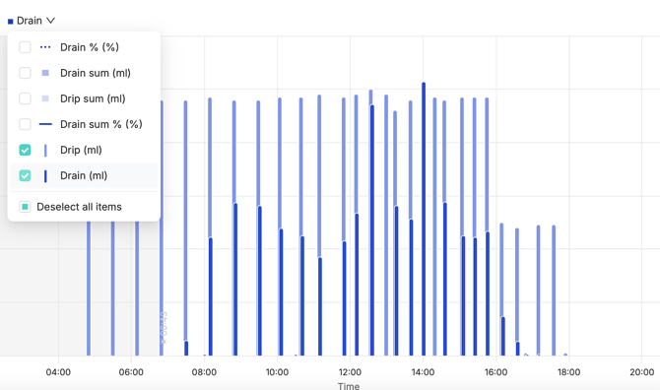Enable the Drain % (%) checkbox
This screenshot has height=390, width=660.
tap(25, 47)
